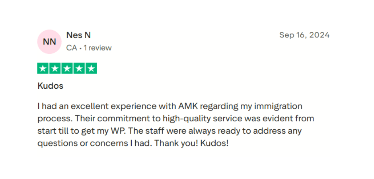The height and width of the screenshot is (179, 374).
Task: Click the second green rating star
Action: (x=55, y=68)
